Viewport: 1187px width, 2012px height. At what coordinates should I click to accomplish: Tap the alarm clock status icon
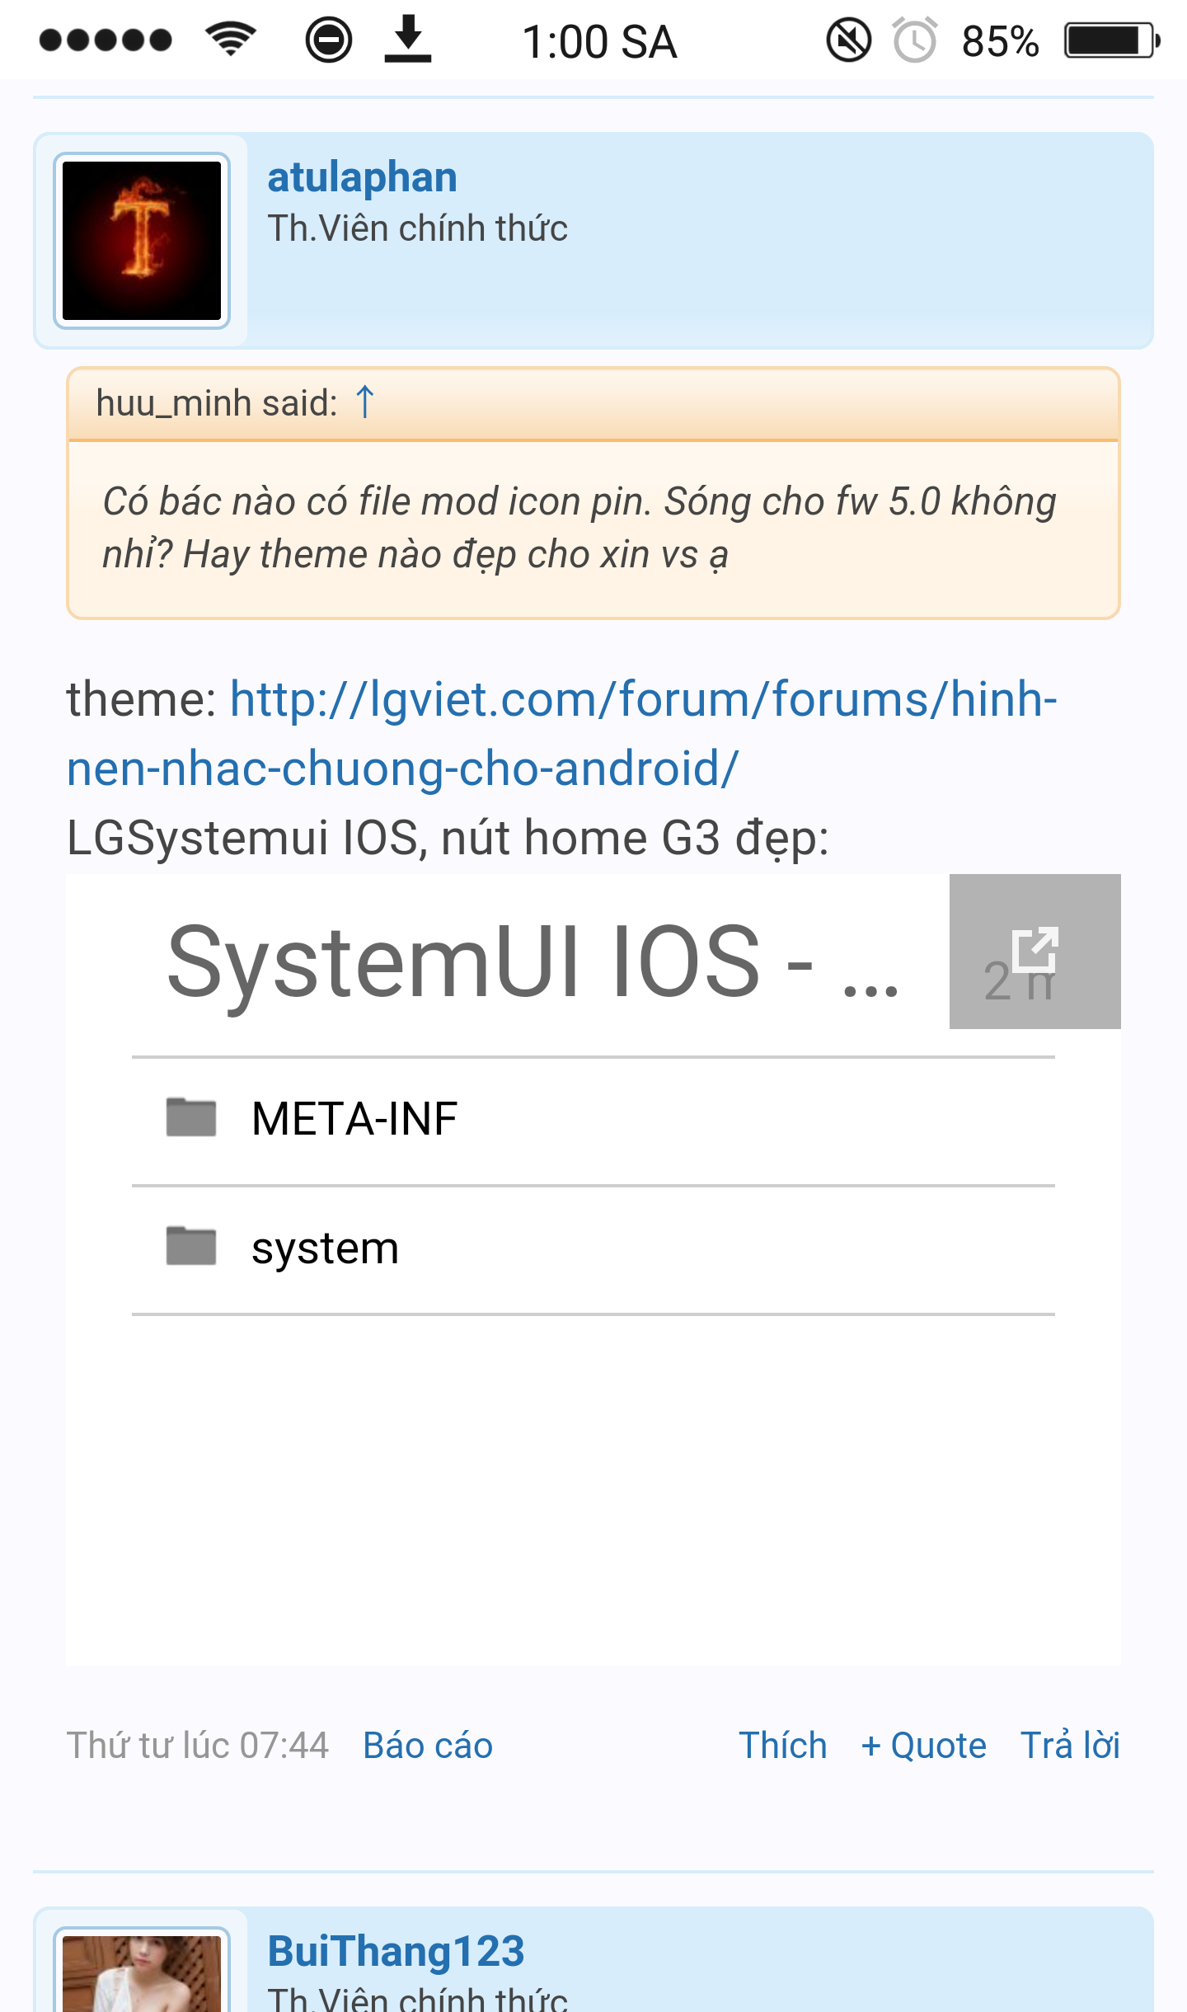point(915,40)
